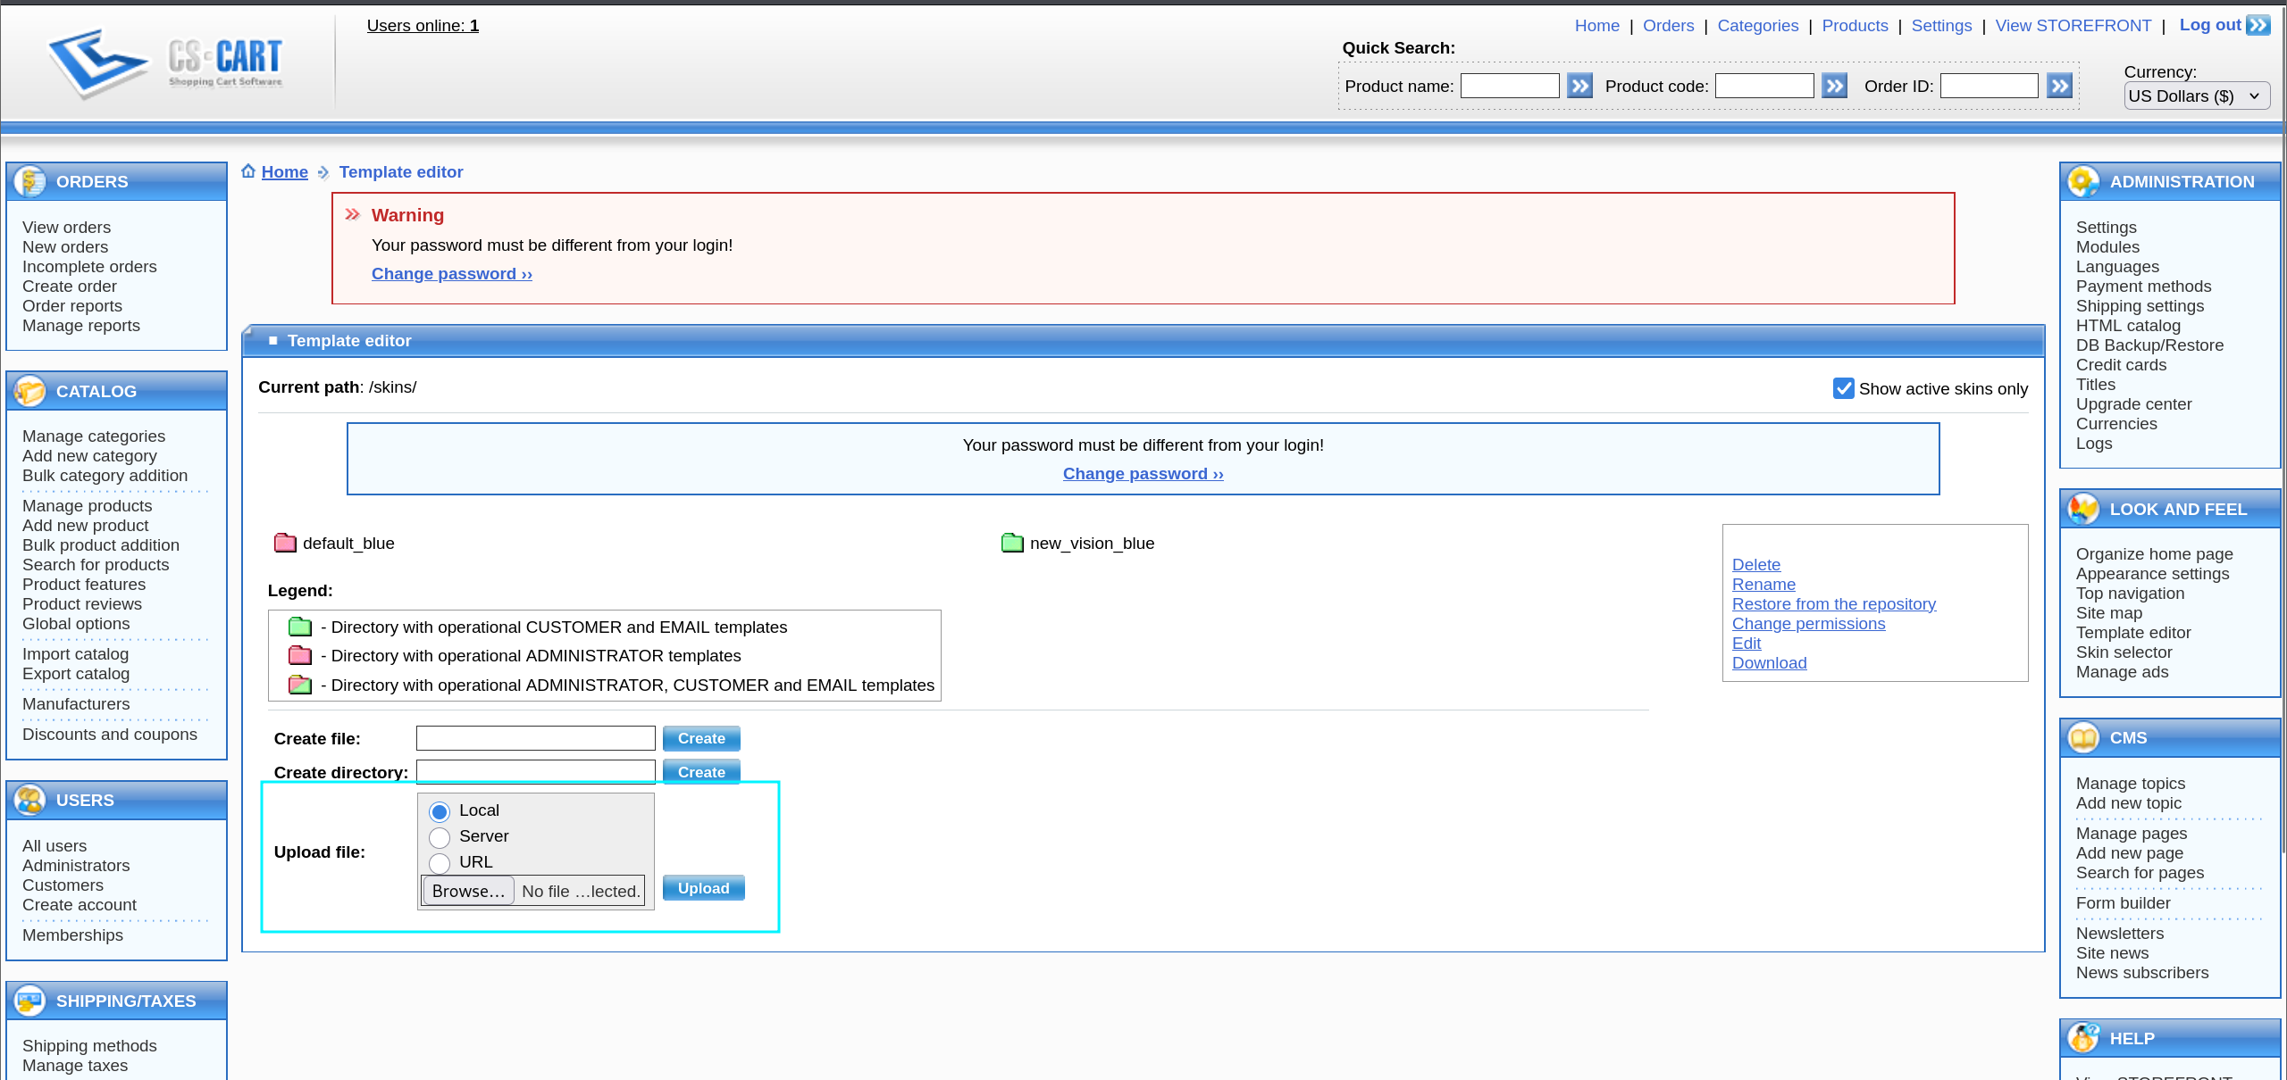This screenshot has width=2287, height=1080.
Task: Click Browse to choose a file
Action: pyautogui.click(x=468, y=891)
